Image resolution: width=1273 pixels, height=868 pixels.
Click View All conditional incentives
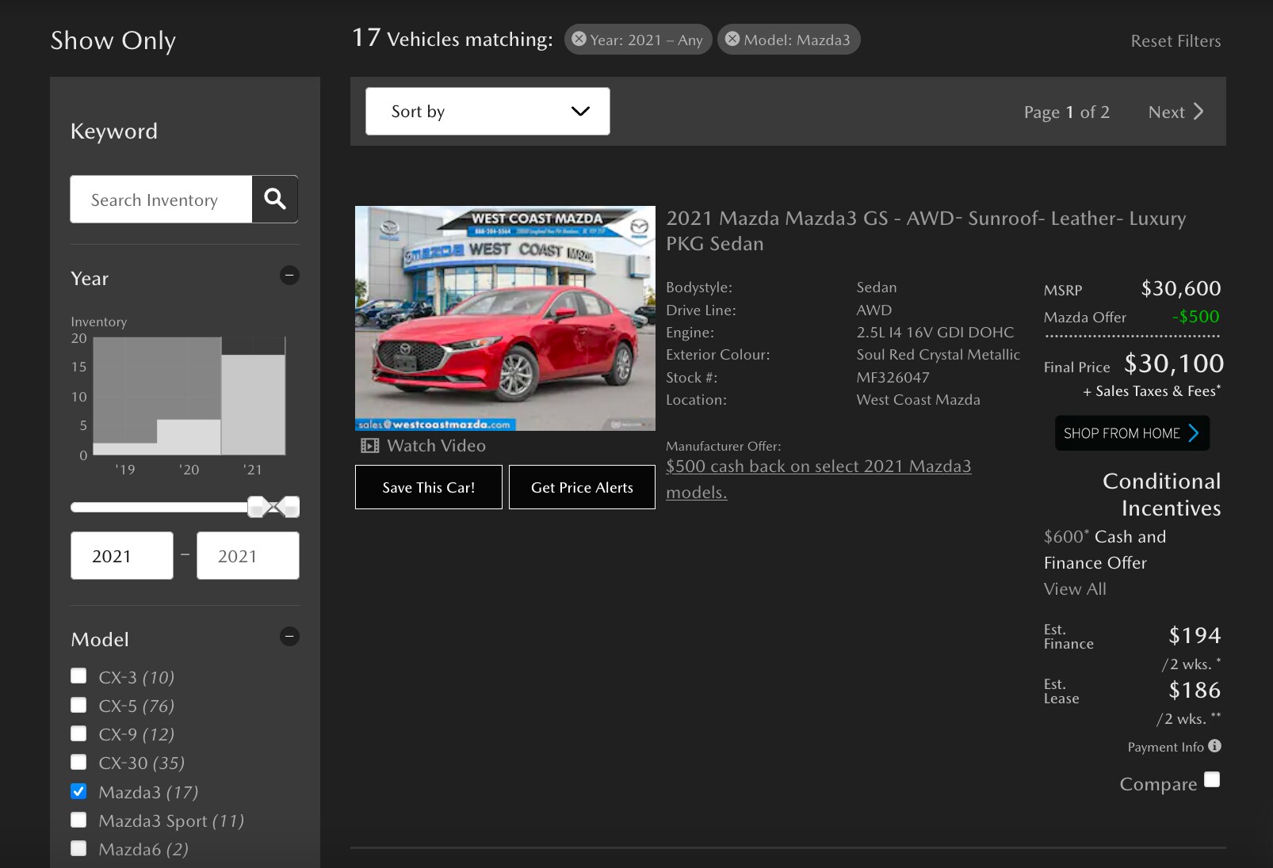(1075, 588)
